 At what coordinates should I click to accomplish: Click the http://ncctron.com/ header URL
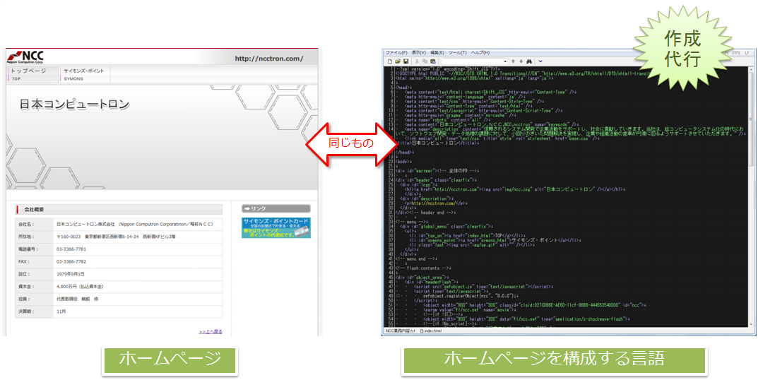(x=268, y=59)
